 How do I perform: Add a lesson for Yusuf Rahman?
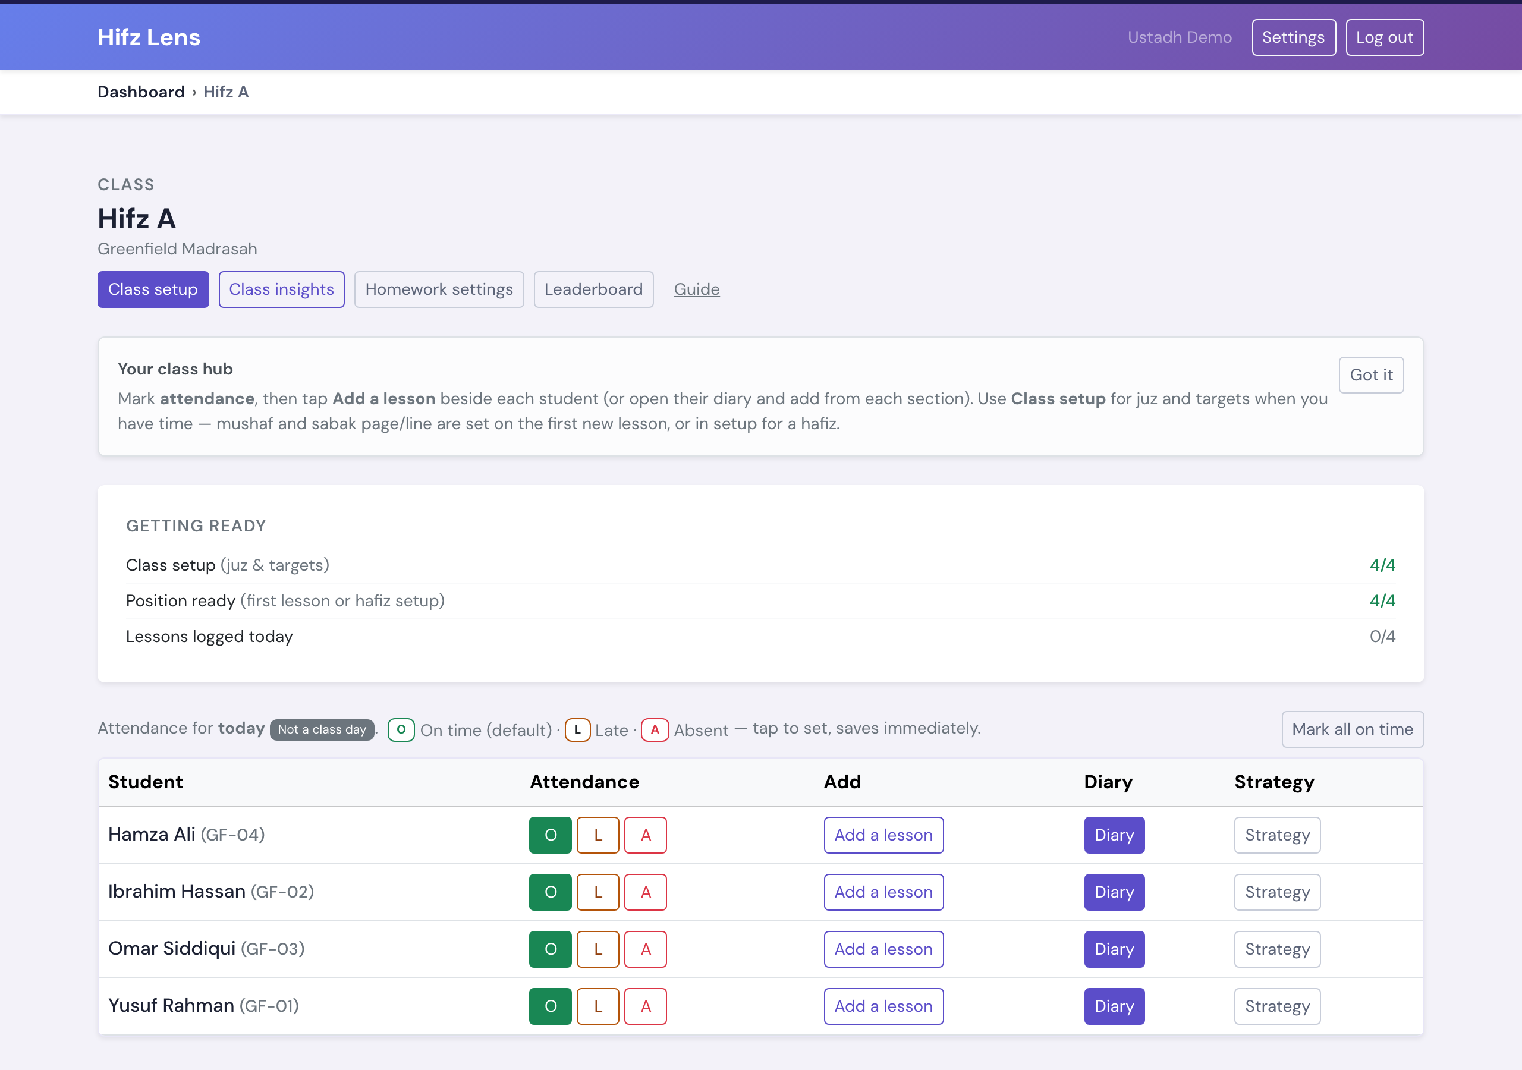(x=883, y=1006)
